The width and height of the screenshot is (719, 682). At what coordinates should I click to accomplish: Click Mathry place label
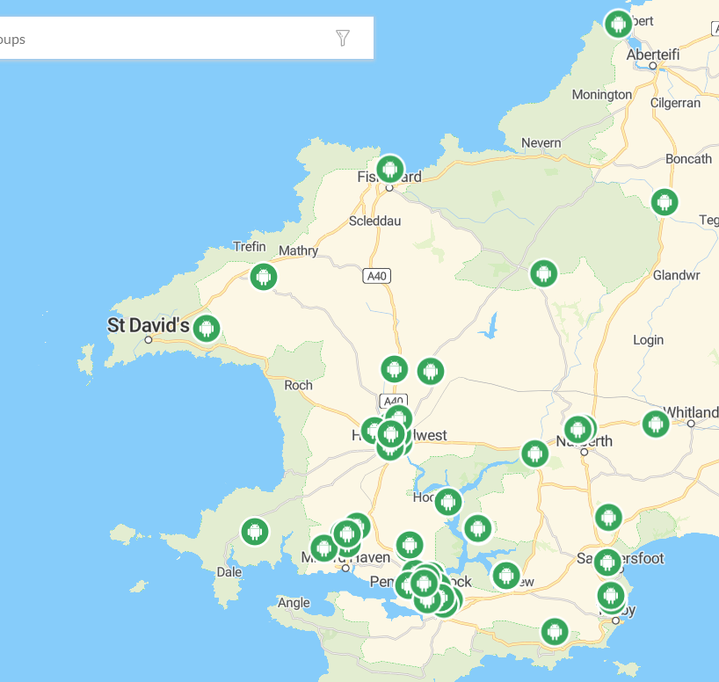pos(299,250)
